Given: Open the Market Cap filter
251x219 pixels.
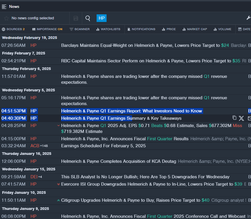Looking at the screenshot, I should click(x=195, y=29).
